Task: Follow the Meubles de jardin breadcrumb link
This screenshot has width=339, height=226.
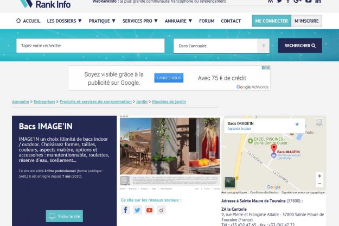Action: (169, 102)
